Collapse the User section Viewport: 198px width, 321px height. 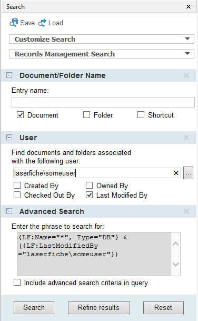click(x=9, y=137)
